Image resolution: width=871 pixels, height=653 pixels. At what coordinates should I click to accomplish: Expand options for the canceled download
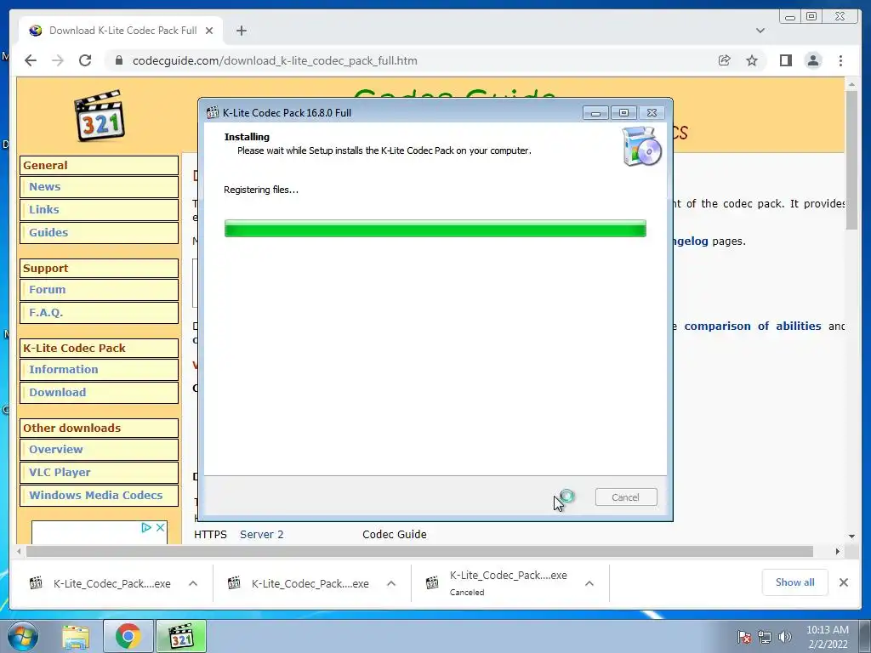click(x=589, y=583)
